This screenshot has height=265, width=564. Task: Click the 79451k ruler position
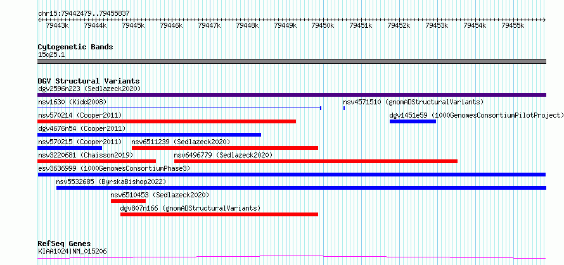tap(361, 25)
